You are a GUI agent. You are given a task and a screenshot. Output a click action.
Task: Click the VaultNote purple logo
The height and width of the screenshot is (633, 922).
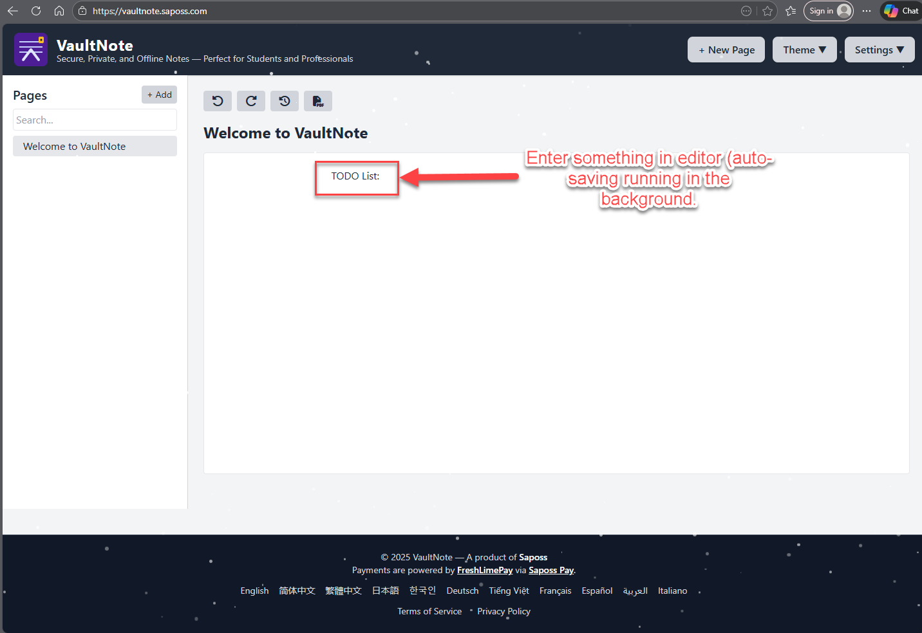pos(31,50)
